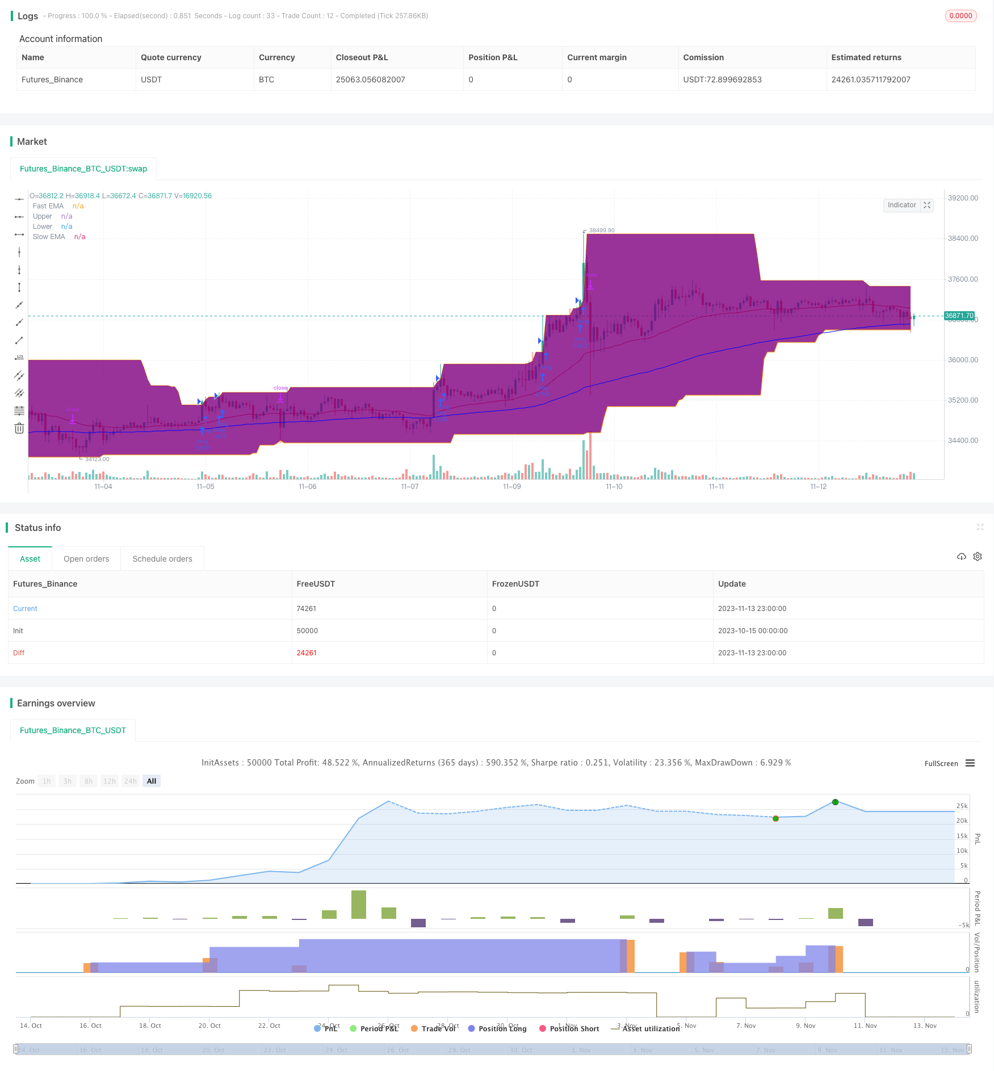
Task: Click the Current row link in asset table
Action: tap(25, 609)
